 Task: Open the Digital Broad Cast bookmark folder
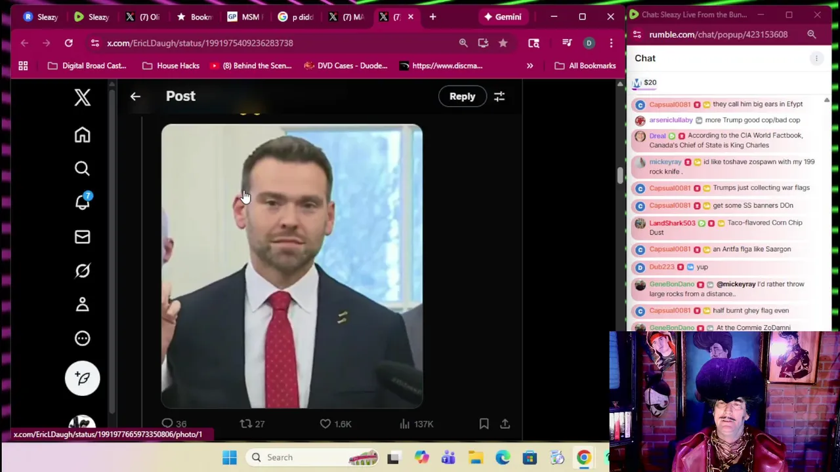tap(87, 66)
